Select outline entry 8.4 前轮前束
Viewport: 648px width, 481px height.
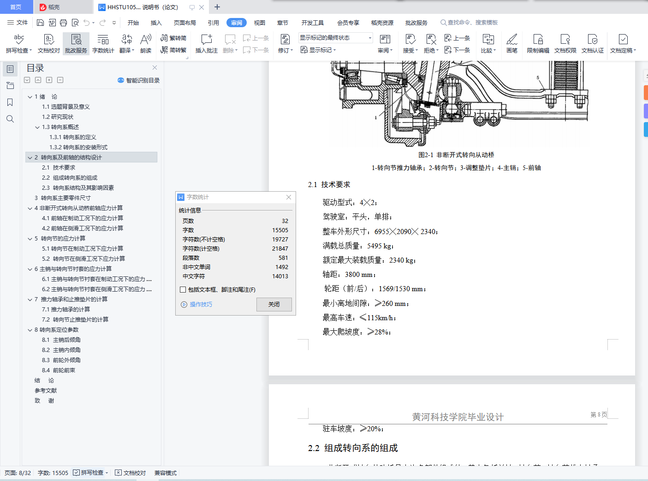59,370
